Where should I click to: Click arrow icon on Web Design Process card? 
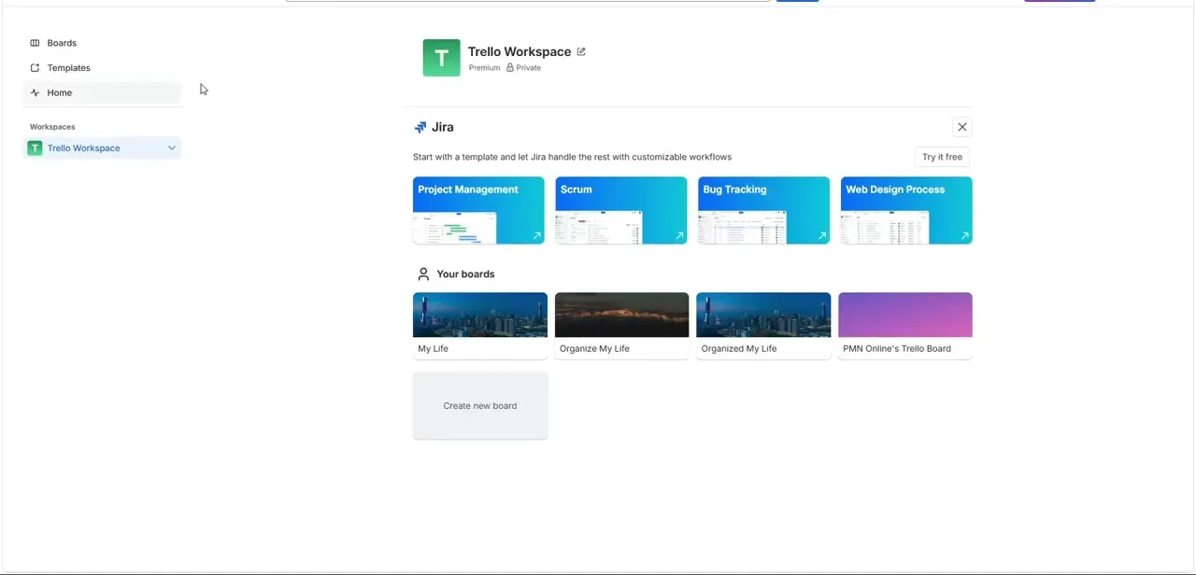click(x=964, y=236)
